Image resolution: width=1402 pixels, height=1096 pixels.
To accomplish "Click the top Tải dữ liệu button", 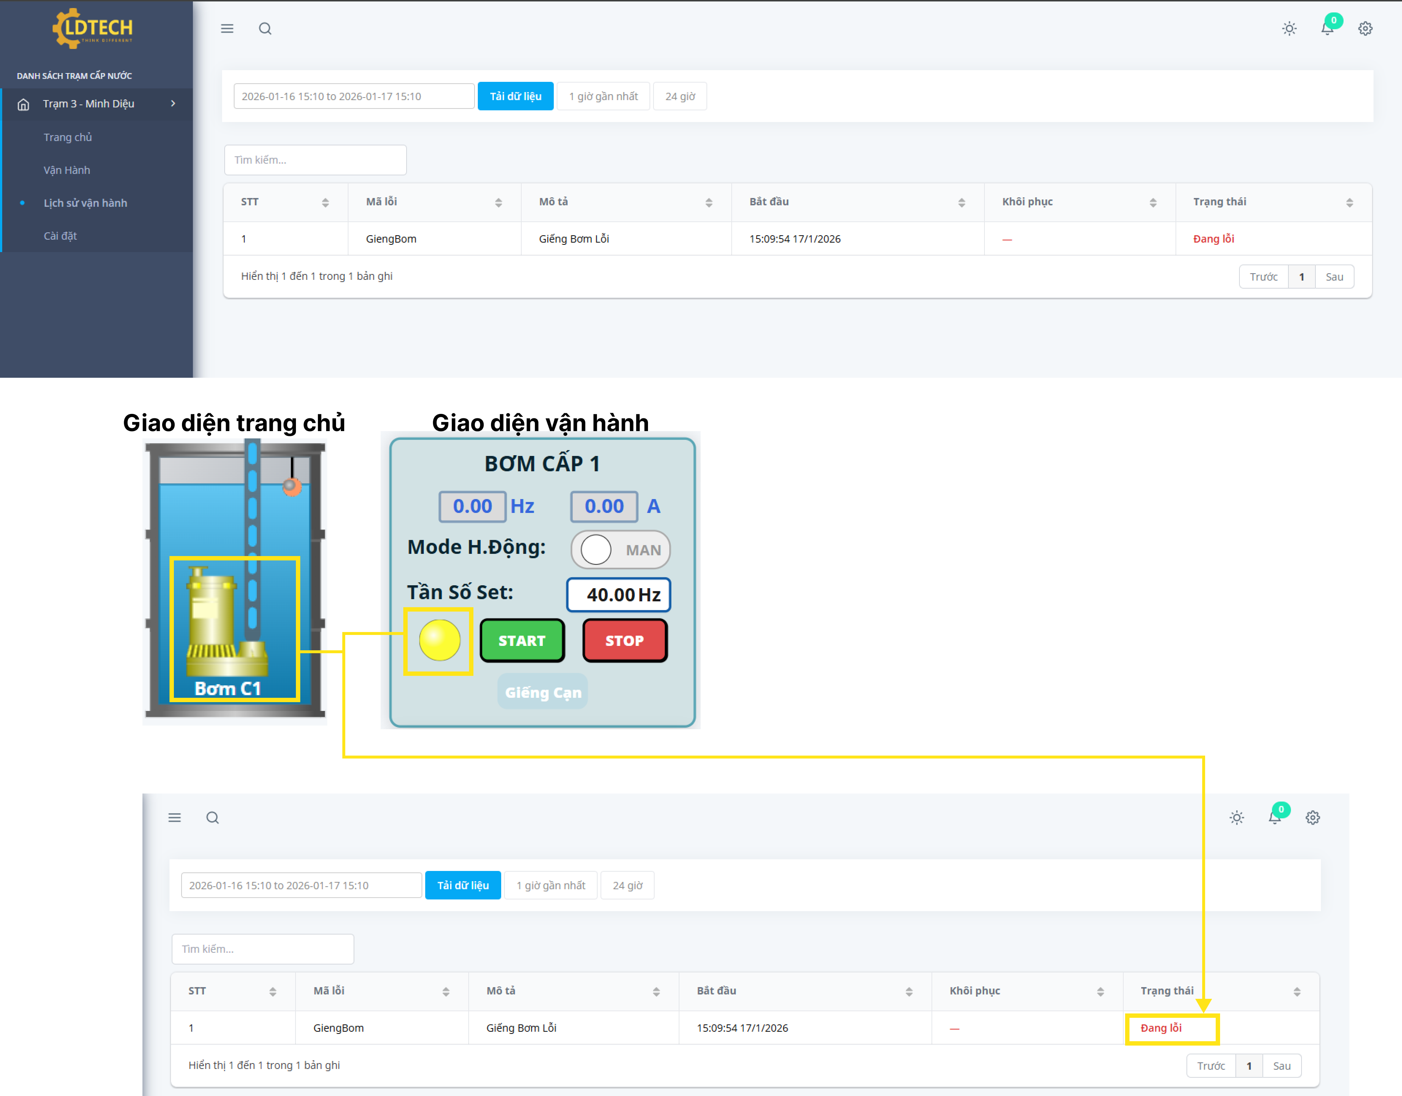I will pos(515,96).
